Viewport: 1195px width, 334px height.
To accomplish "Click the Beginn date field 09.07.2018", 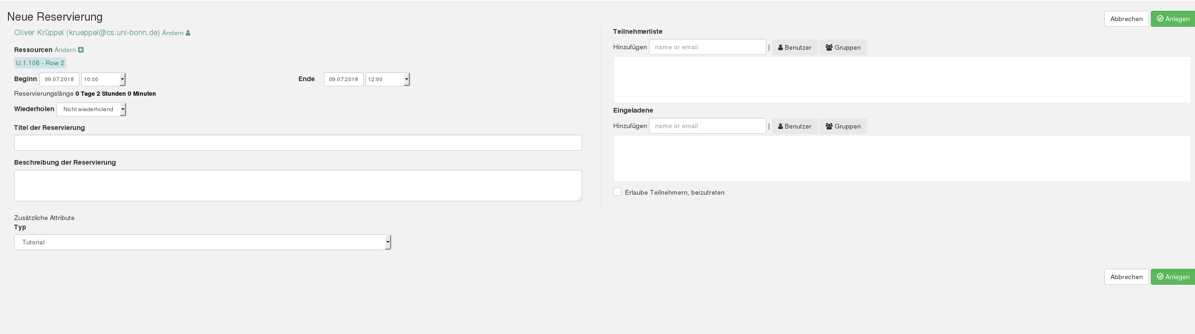I will pyautogui.click(x=59, y=79).
